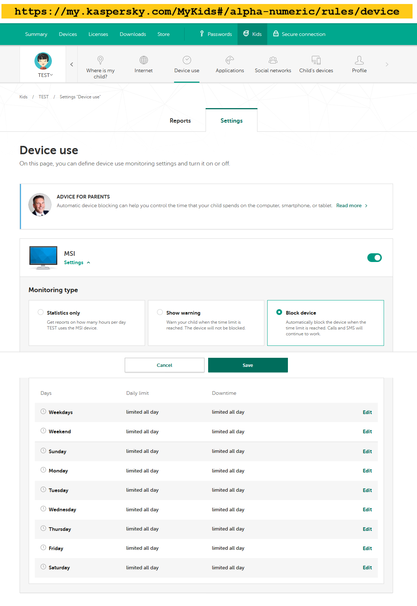Turn off MSI device monitoring switch
Screen dimensions: 417x606
tap(375, 258)
